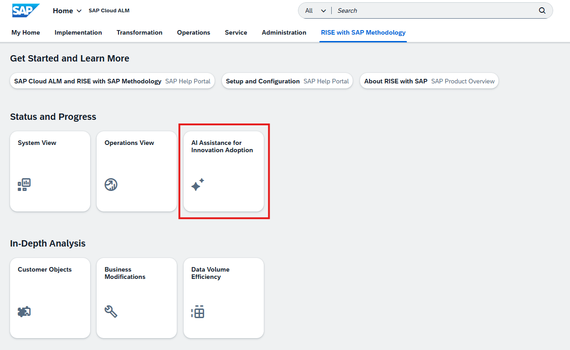Click the System View dashboard icon

click(x=24, y=185)
